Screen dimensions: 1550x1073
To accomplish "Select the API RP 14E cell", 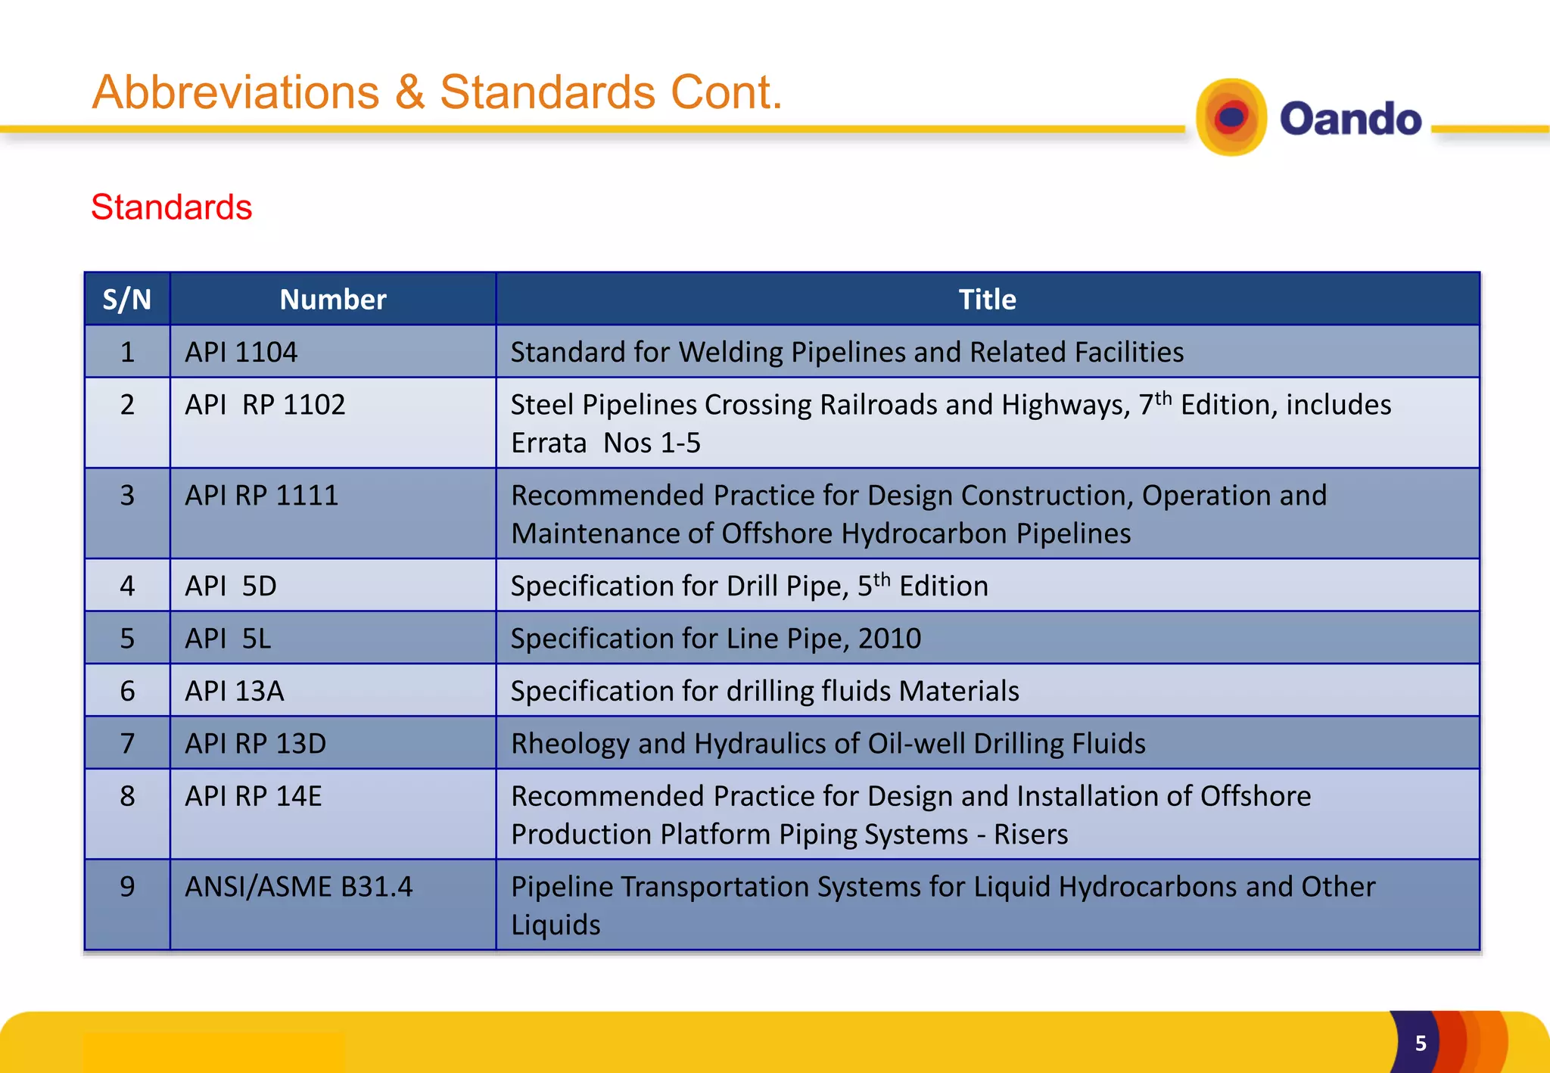I will [254, 796].
